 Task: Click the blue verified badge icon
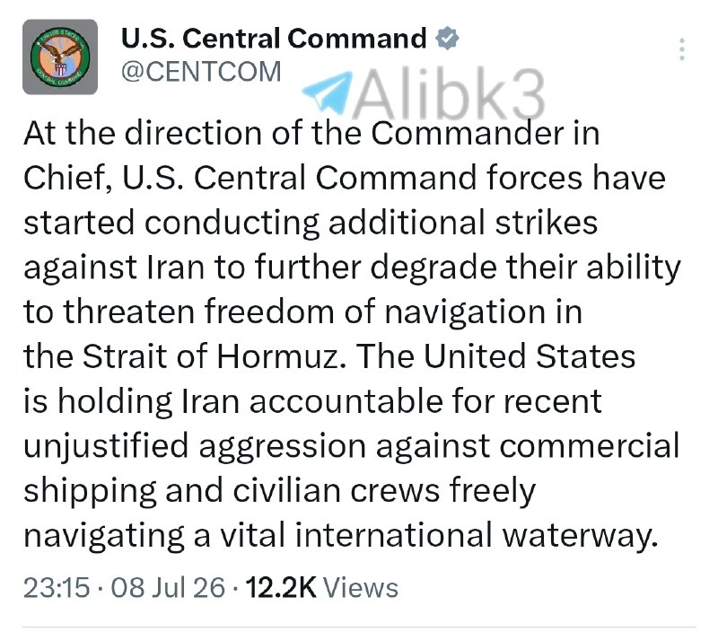coord(446,38)
